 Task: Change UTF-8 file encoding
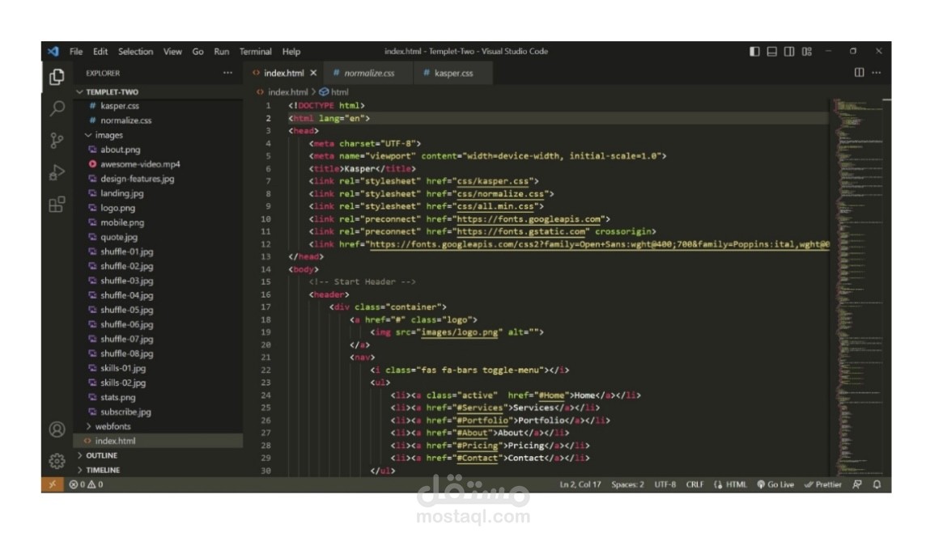tap(665, 484)
